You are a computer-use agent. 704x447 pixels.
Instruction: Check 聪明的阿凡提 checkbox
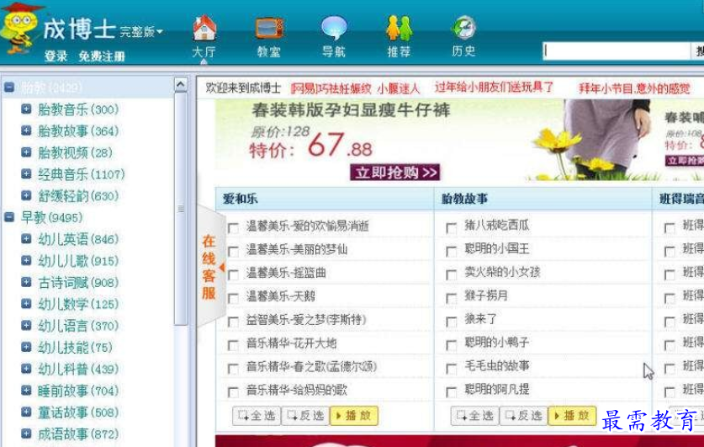(451, 392)
